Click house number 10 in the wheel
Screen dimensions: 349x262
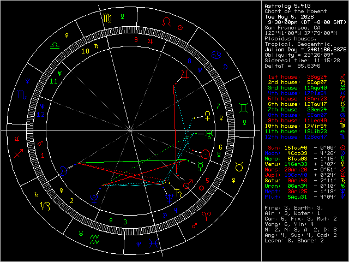[85, 51]
